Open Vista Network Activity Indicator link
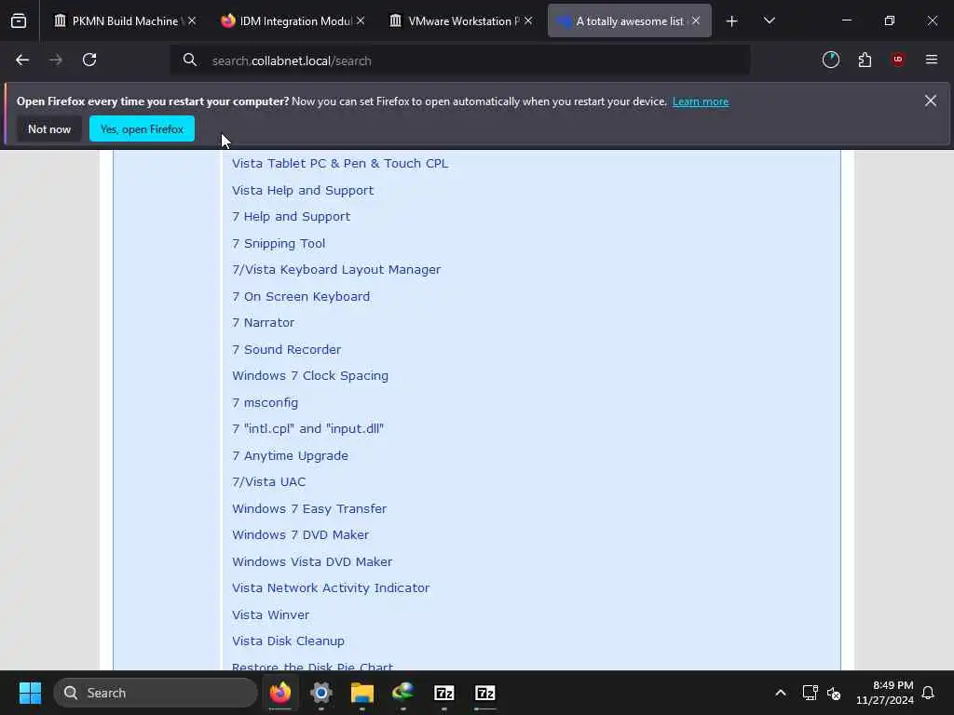Screen dimensions: 954x715 (x=331, y=588)
